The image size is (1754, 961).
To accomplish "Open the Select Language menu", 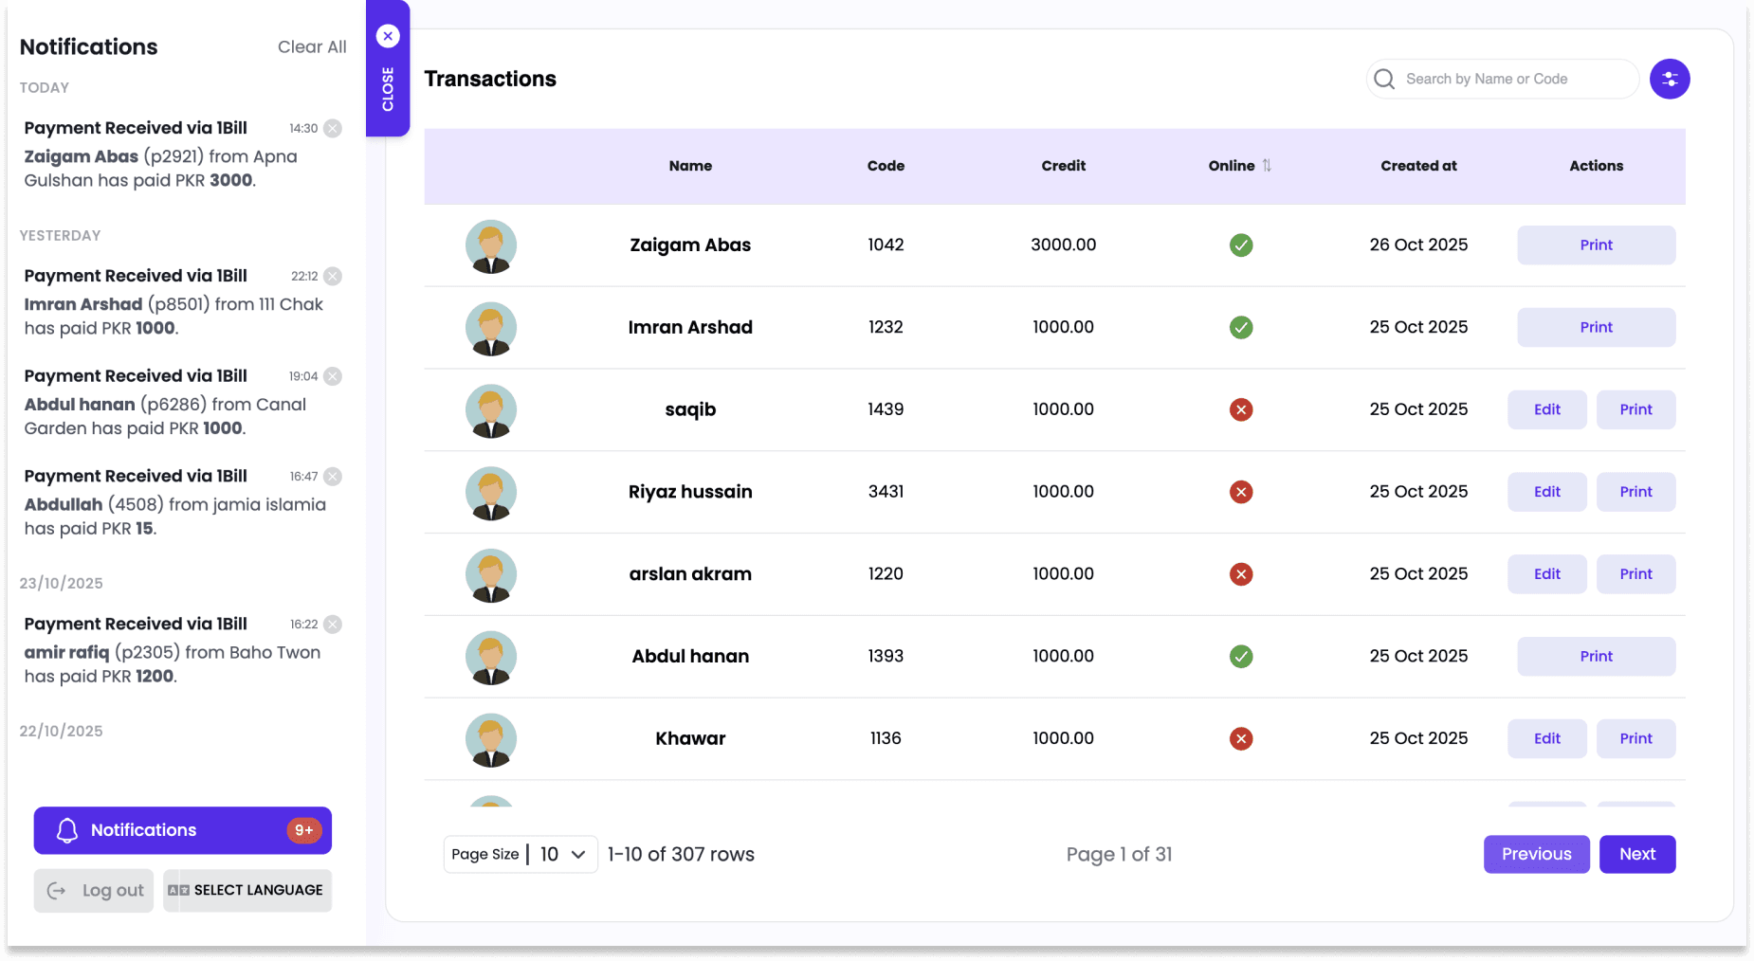I will 247,890.
